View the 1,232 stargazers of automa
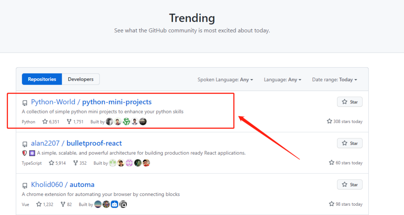Image resolution: width=404 pixels, height=215 pixels. 45,205
